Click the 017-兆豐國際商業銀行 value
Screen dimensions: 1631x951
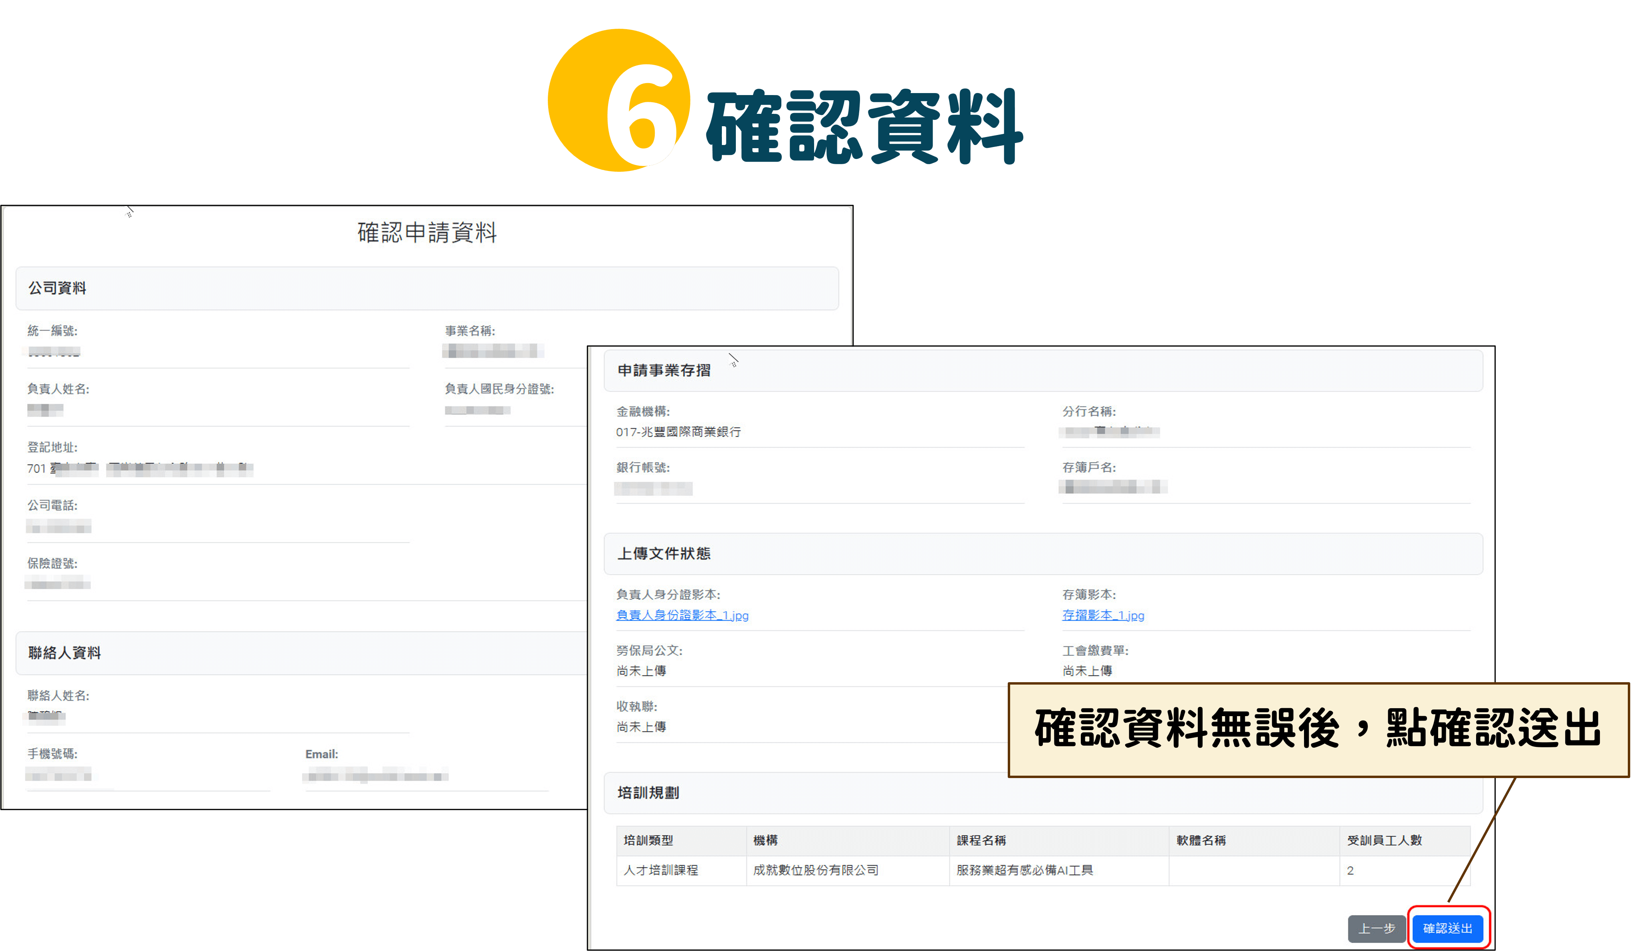[x=678, y=431]
